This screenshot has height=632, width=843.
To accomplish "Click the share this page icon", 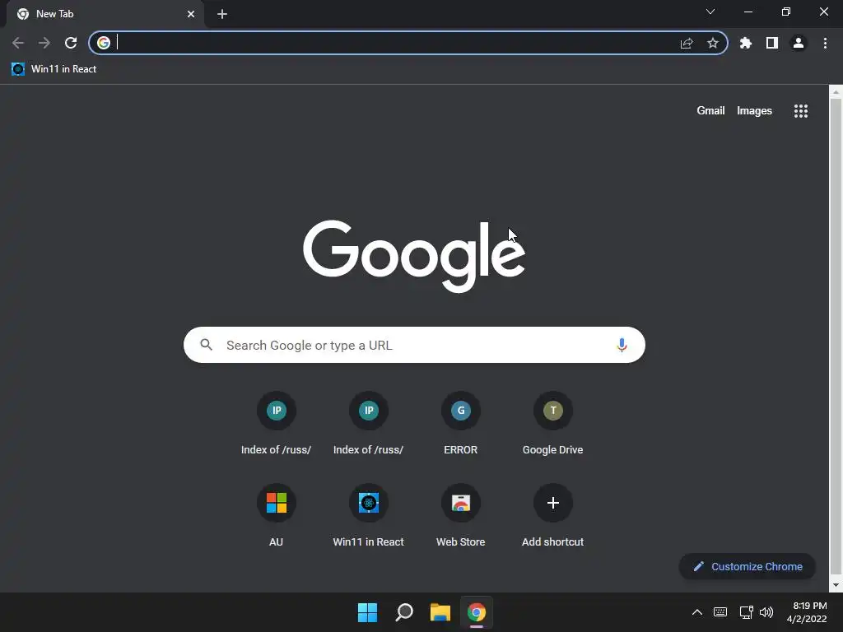I will tap(687, 43).
